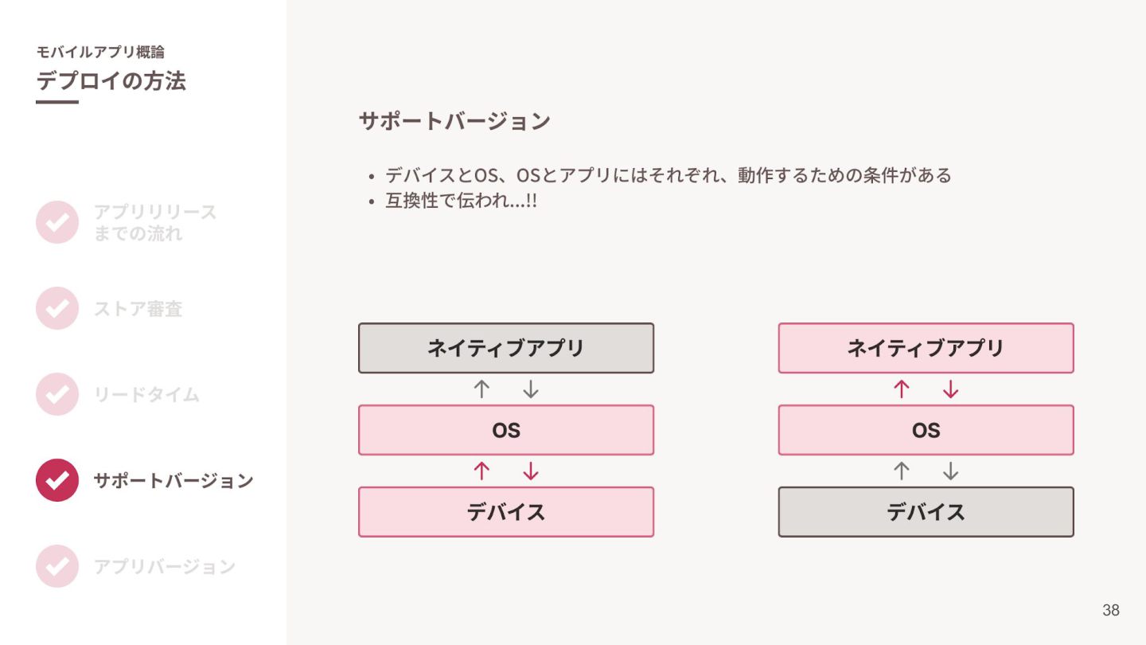
Task: Click the red down arrow under right ネイティブアプリ box
Action: [951, 389]
